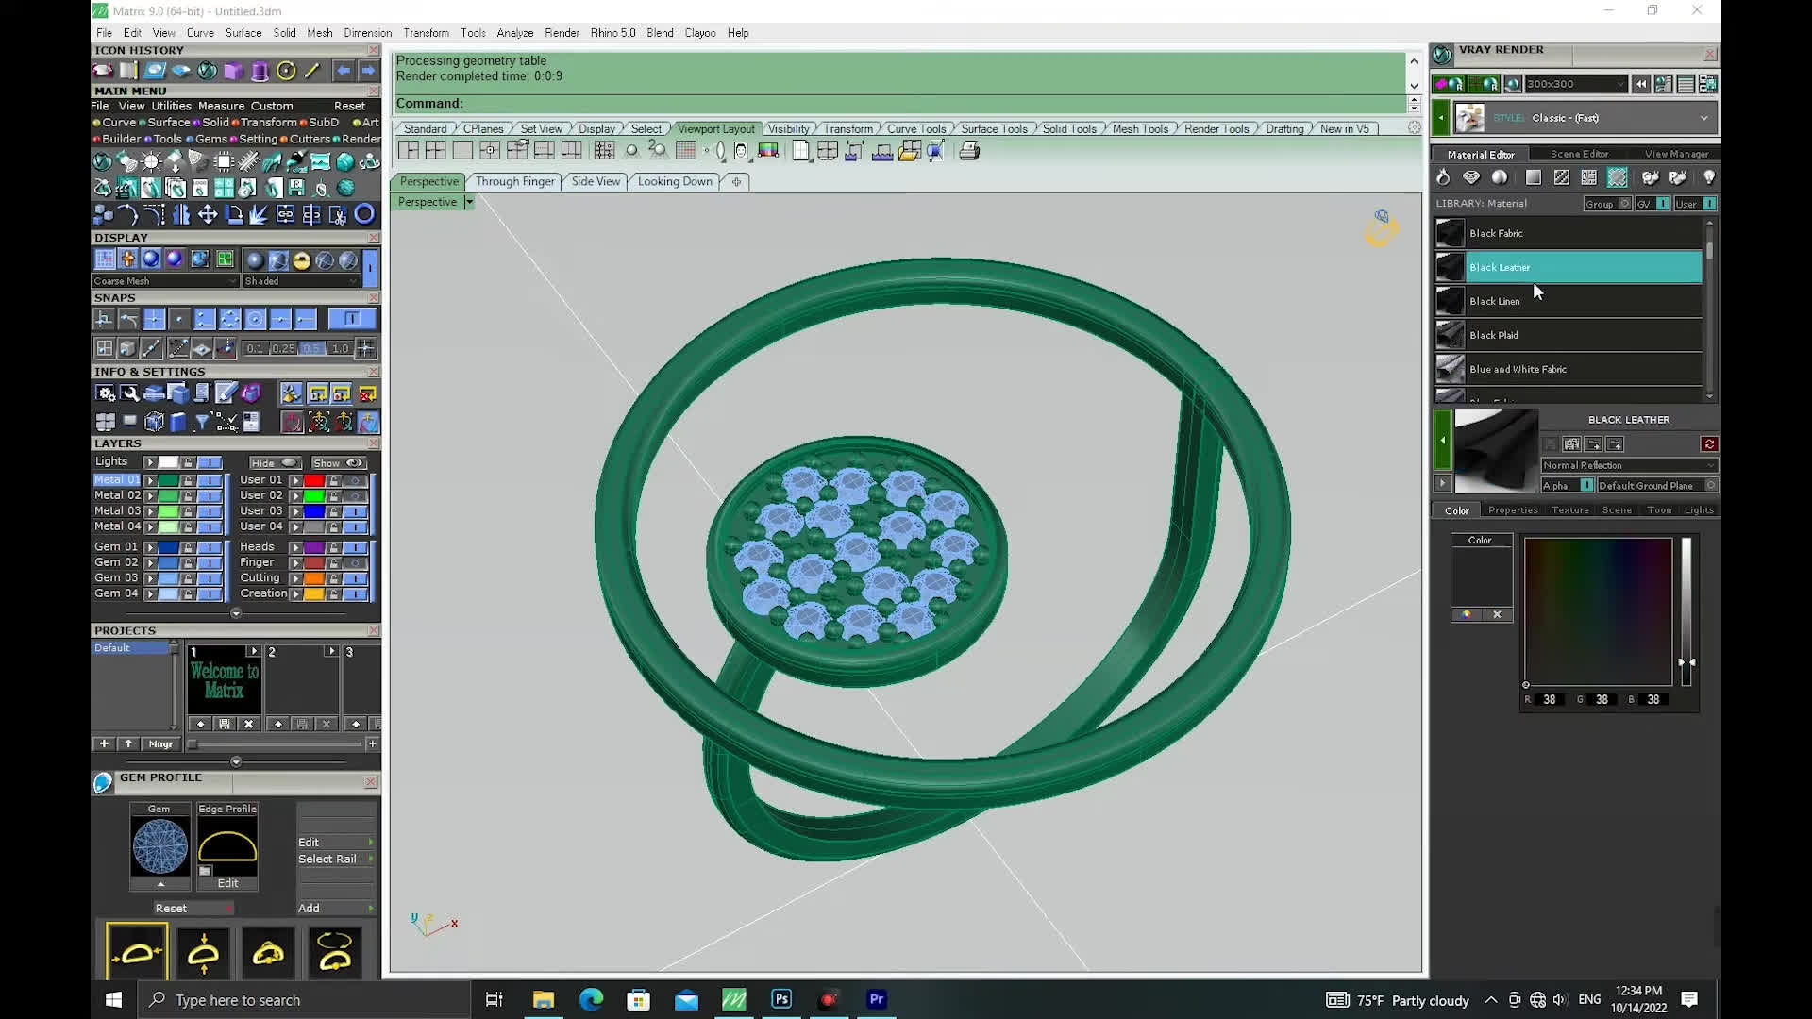Click the gem material icon in Material Editor
The image size is (1812, 1019).
coord(1471,177)
